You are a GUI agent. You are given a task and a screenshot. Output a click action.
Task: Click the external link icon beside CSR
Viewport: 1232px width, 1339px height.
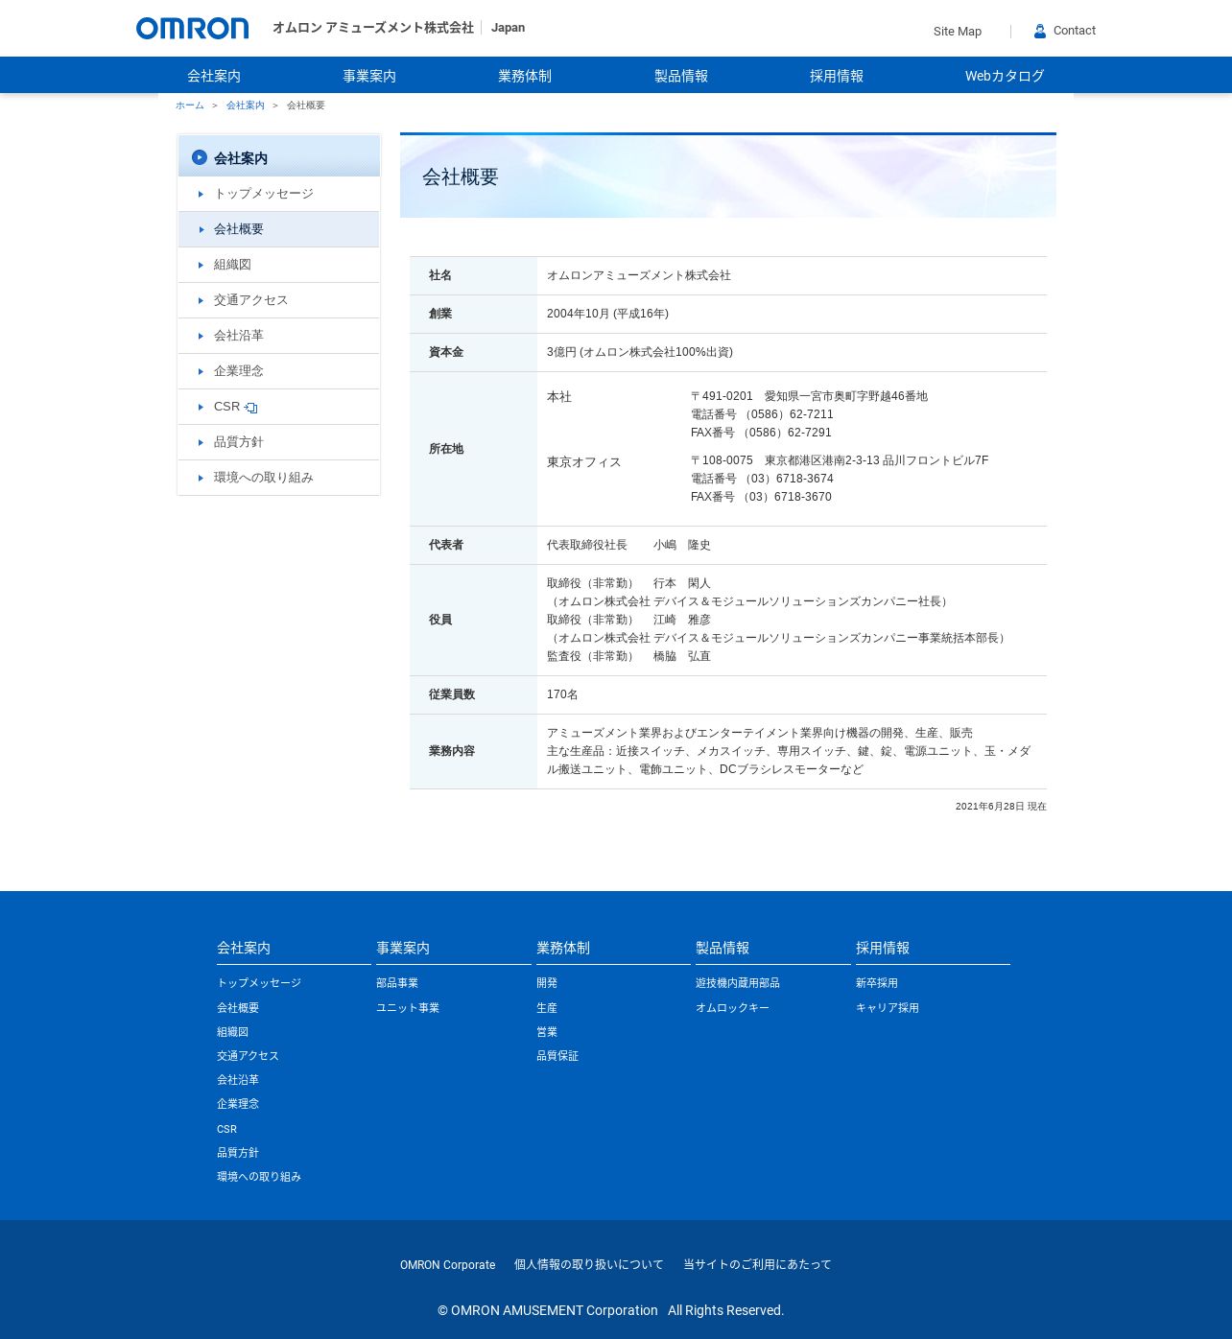251,408
